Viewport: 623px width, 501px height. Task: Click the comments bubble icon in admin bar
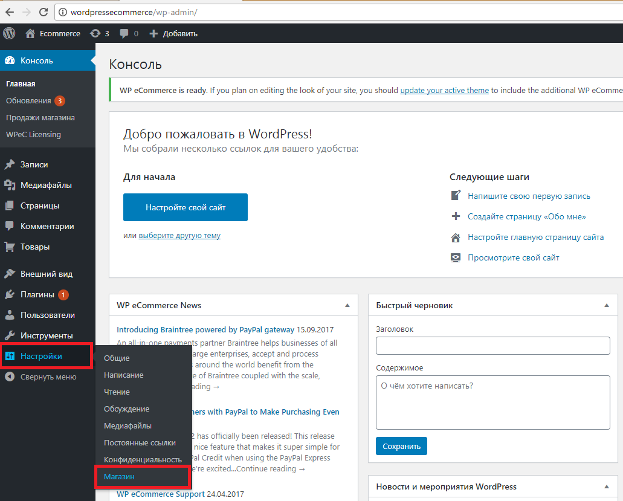click(x=124, y=34)
